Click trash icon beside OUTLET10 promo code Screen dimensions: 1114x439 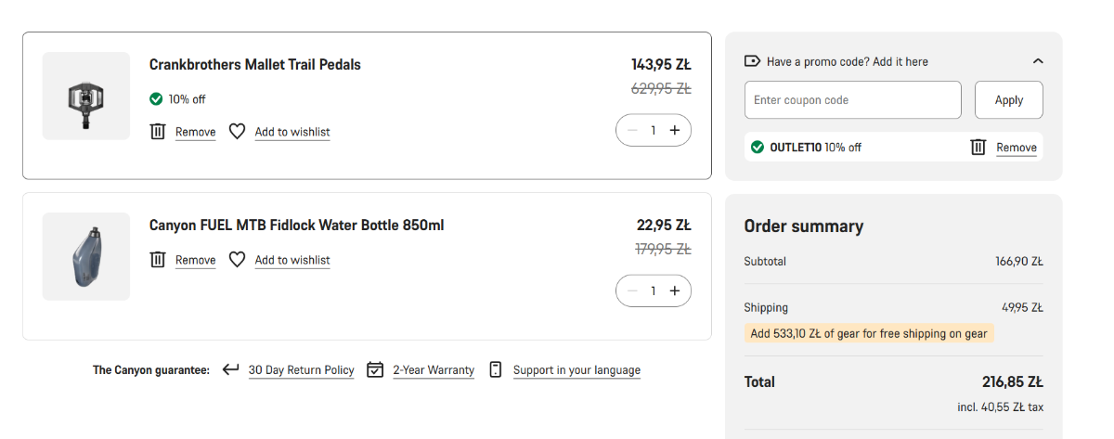pyautogui.click(x=978, y=147)
